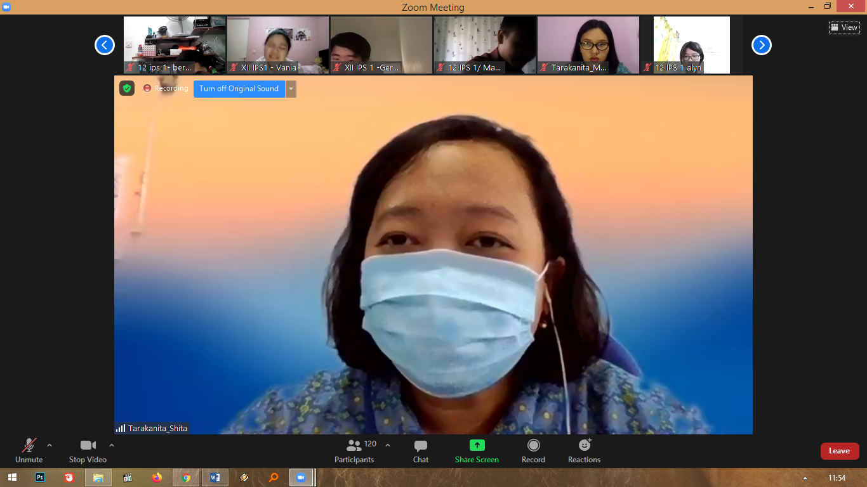This screenshot has height=487, width=867.
Task: Click green encryption shield icon
Action: (x=127, y=89)
